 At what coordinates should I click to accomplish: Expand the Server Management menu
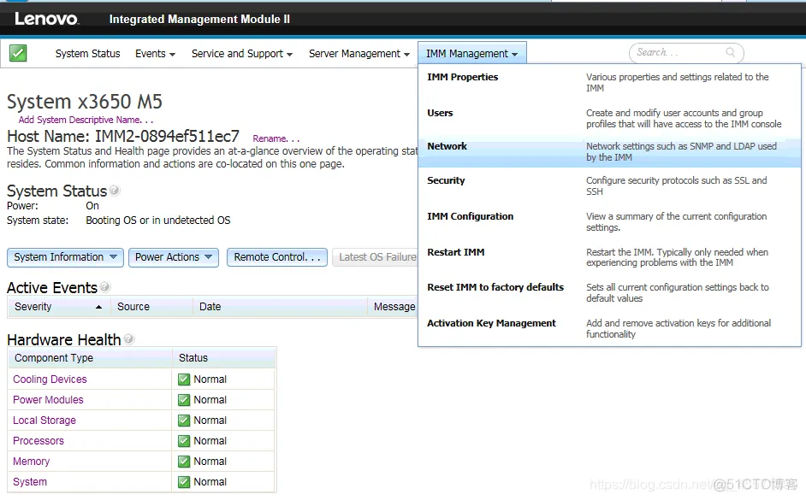click(x=359, y=53)
